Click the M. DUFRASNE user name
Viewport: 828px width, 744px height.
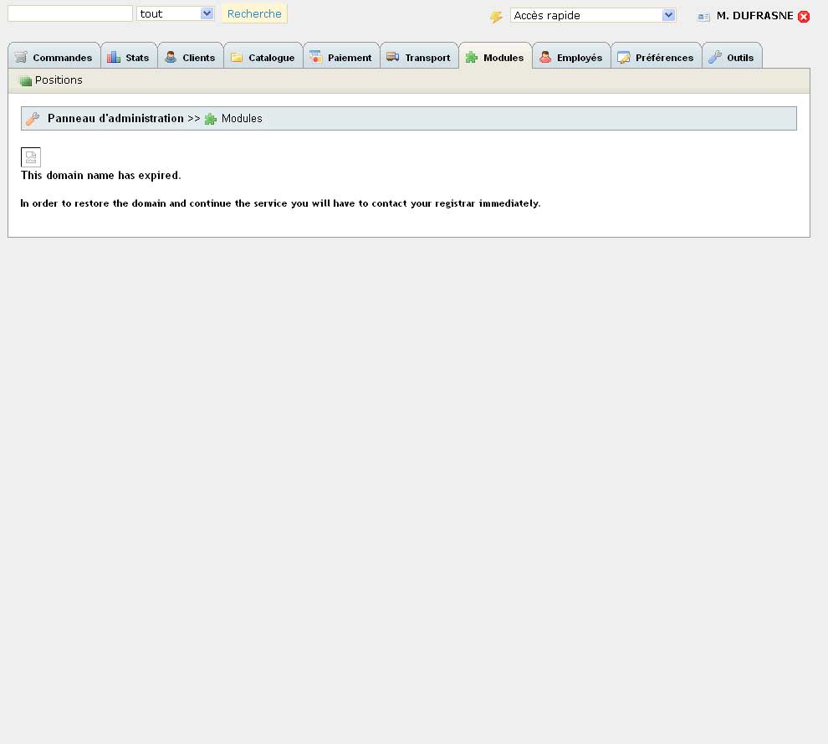coord(754,16)
